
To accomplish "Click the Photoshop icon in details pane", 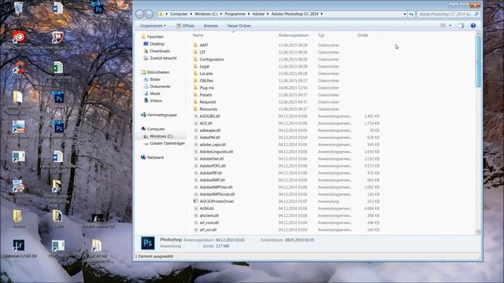I will pyautogui.click(x=147, y=243).
